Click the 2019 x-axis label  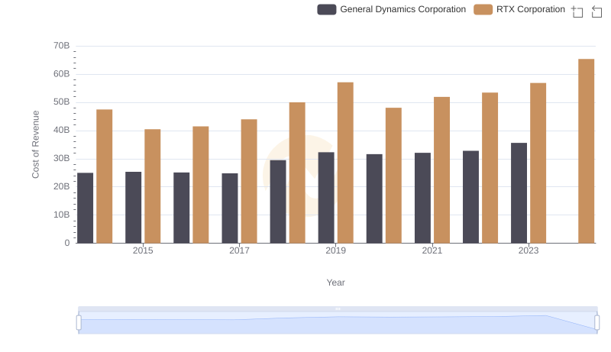coord(335,250)
